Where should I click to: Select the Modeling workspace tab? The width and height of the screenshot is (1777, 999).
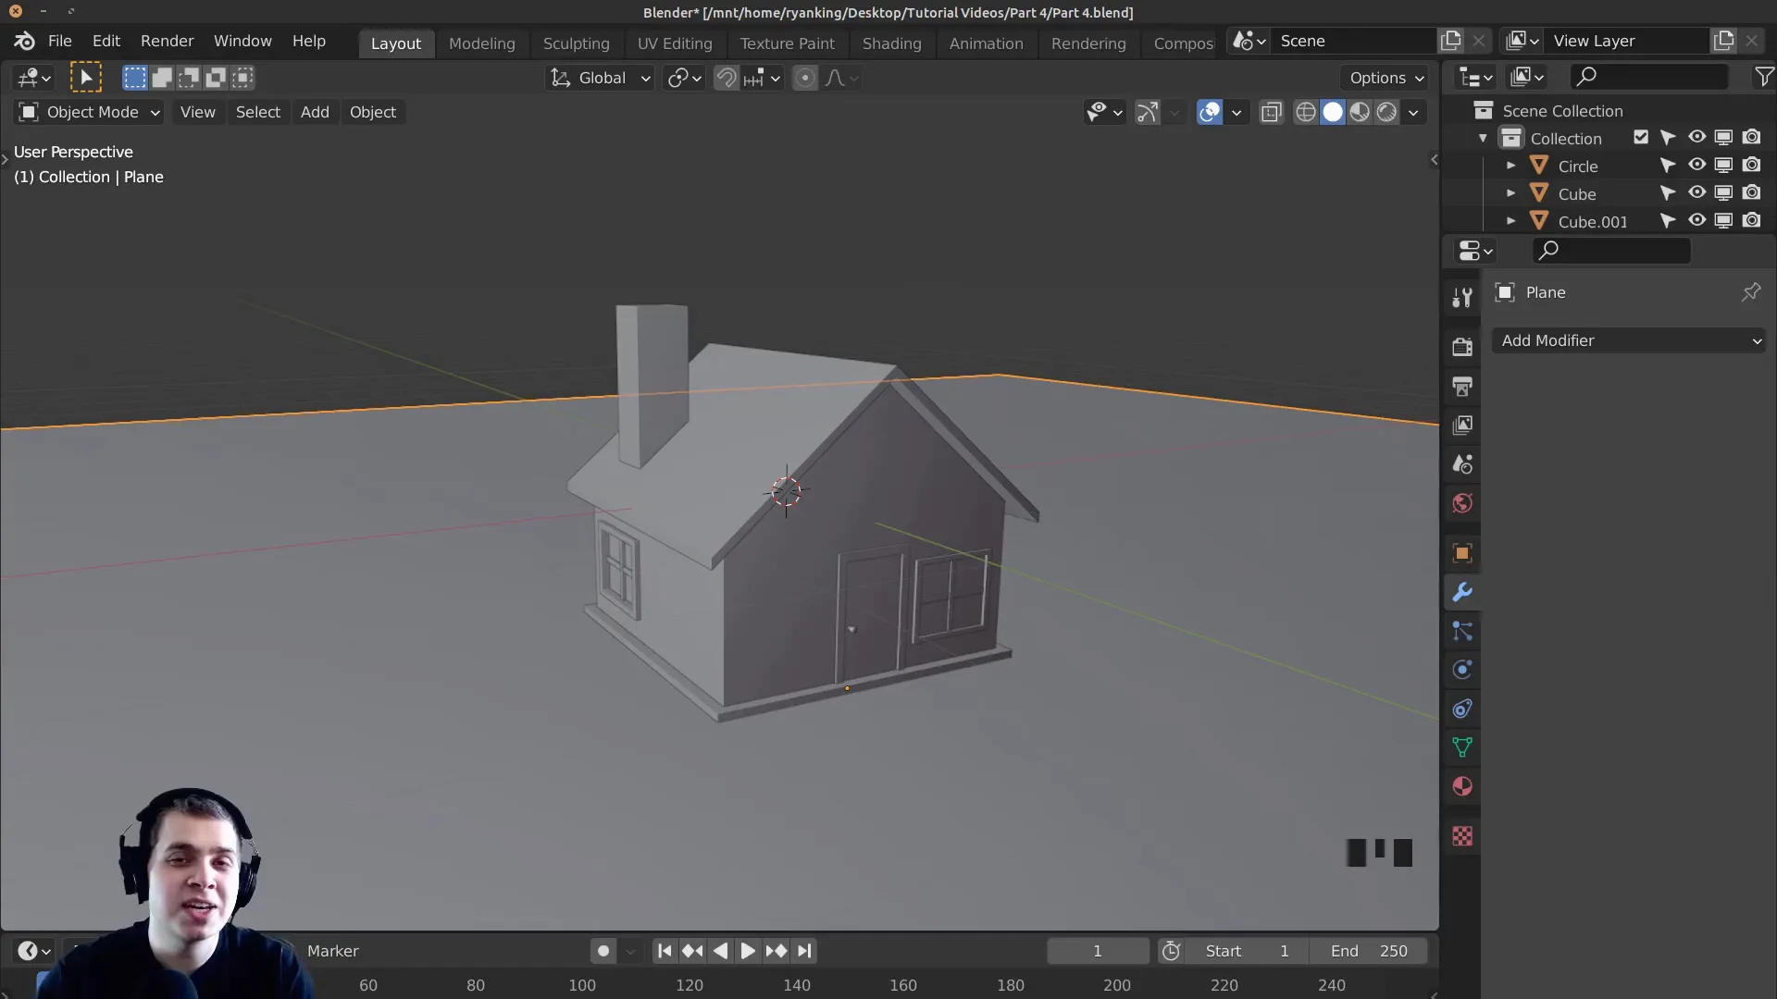(482, 42)
